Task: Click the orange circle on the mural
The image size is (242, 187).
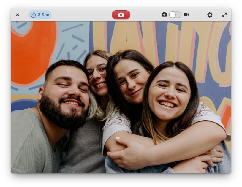Action: (33, 52)
